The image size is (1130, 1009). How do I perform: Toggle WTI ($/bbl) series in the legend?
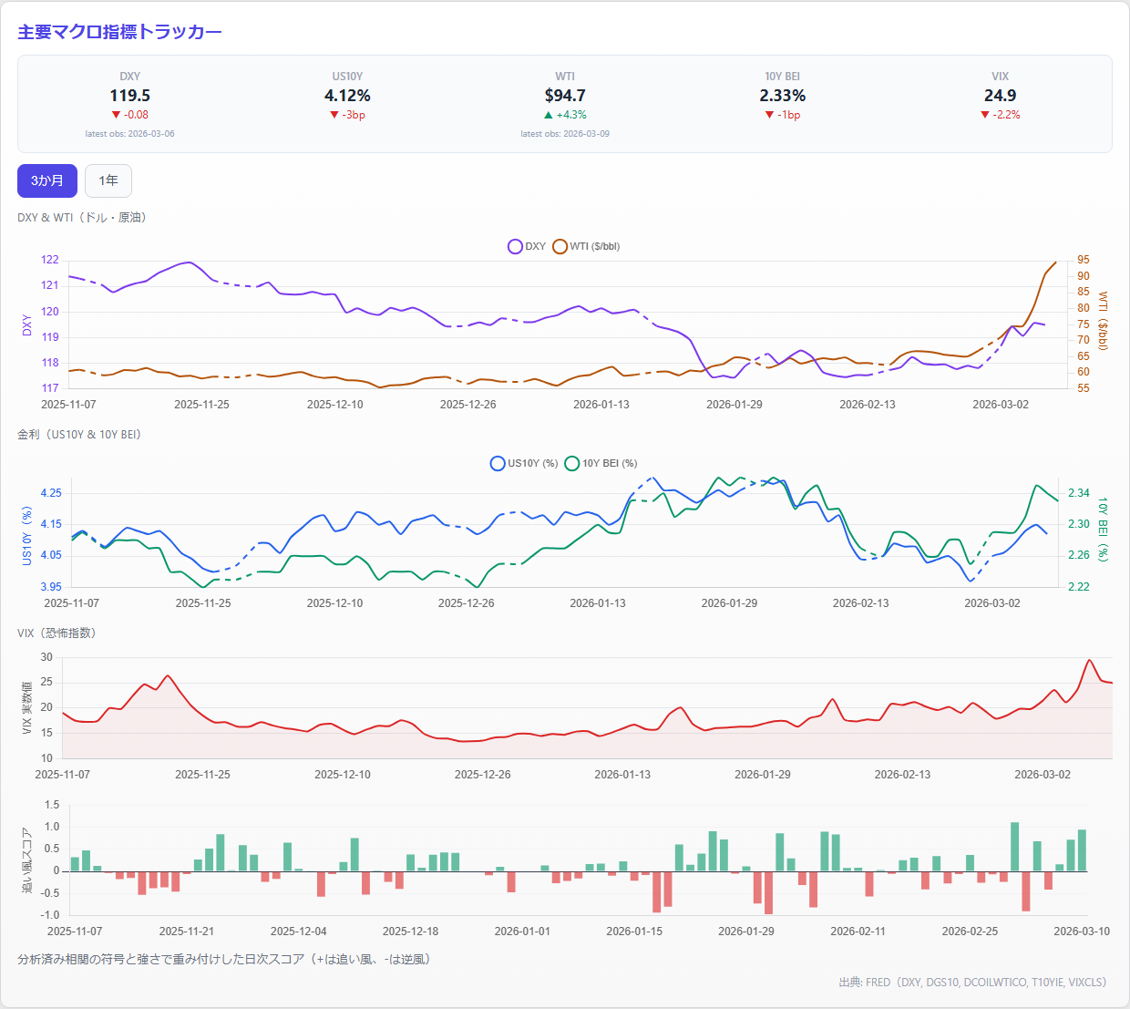[x=586, y=246]
